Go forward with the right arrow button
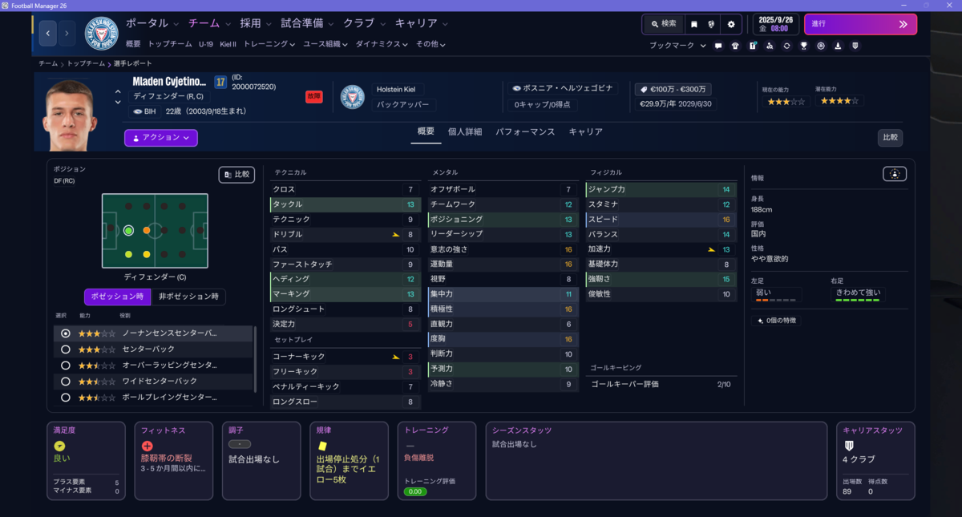This screenshot has width=962, height=517. [67, 33]
